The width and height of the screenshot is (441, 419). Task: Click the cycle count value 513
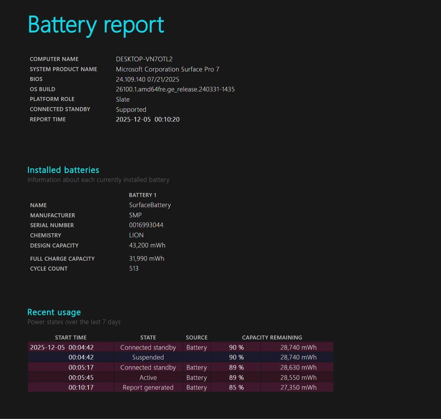point(134,268)
